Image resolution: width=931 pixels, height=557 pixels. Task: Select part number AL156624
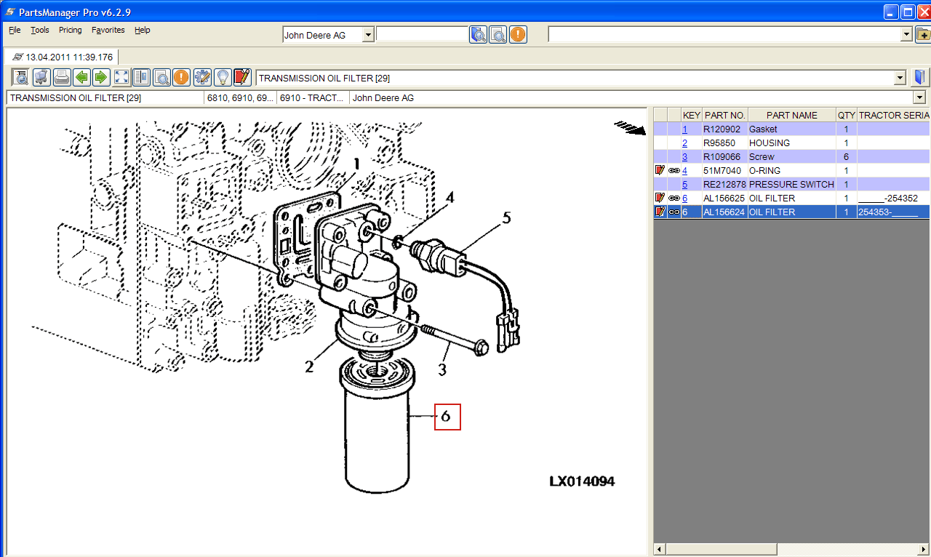[x=724, y=212]
